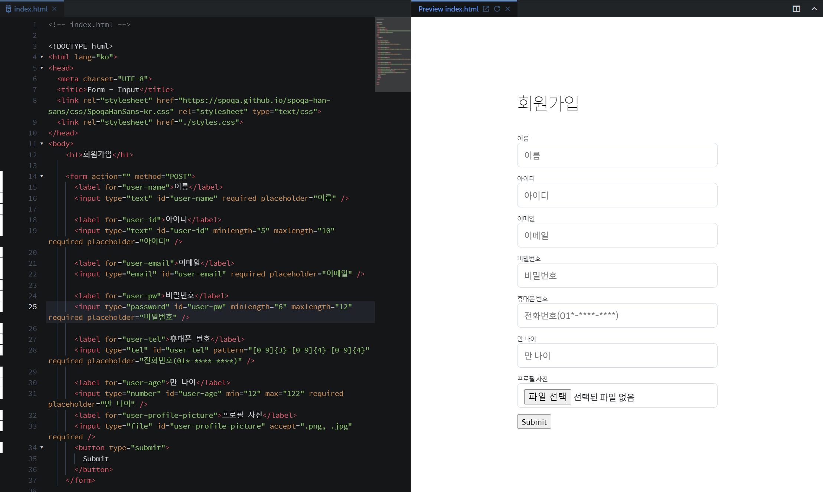Click the label for user-name code line

pos(148,187)
